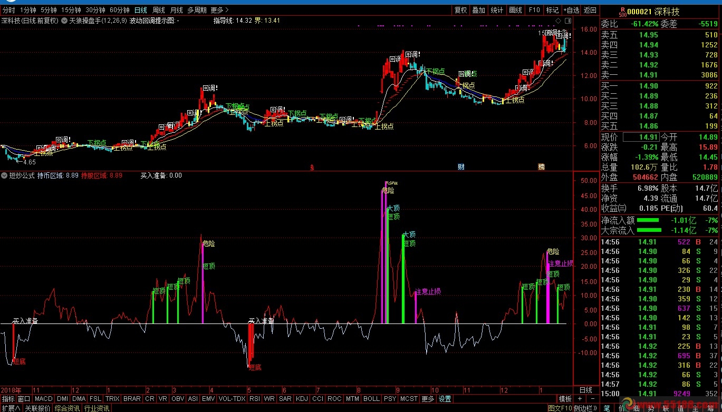722x412 pixels.
Task: Select the MACD indicator
Action: [x=44, y=399]
